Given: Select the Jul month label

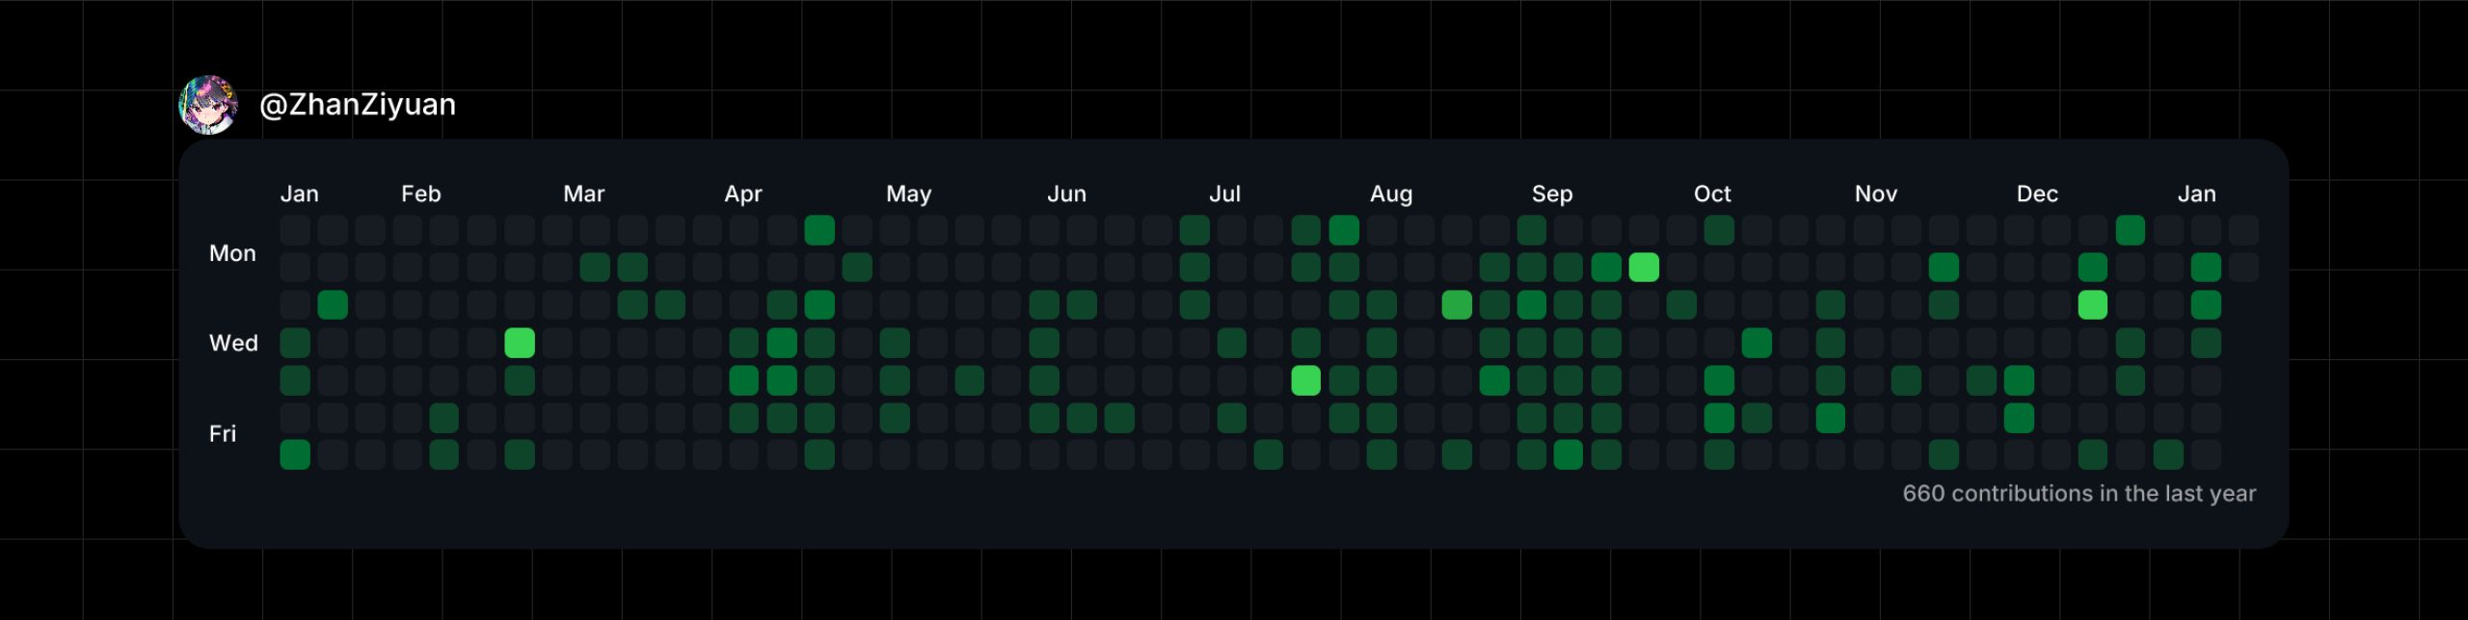Looking at the screenshot, I should pos(1224,194).
